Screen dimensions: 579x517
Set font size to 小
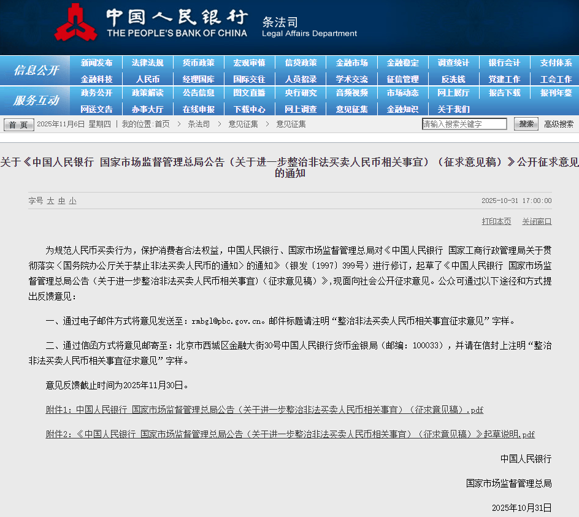72,201
